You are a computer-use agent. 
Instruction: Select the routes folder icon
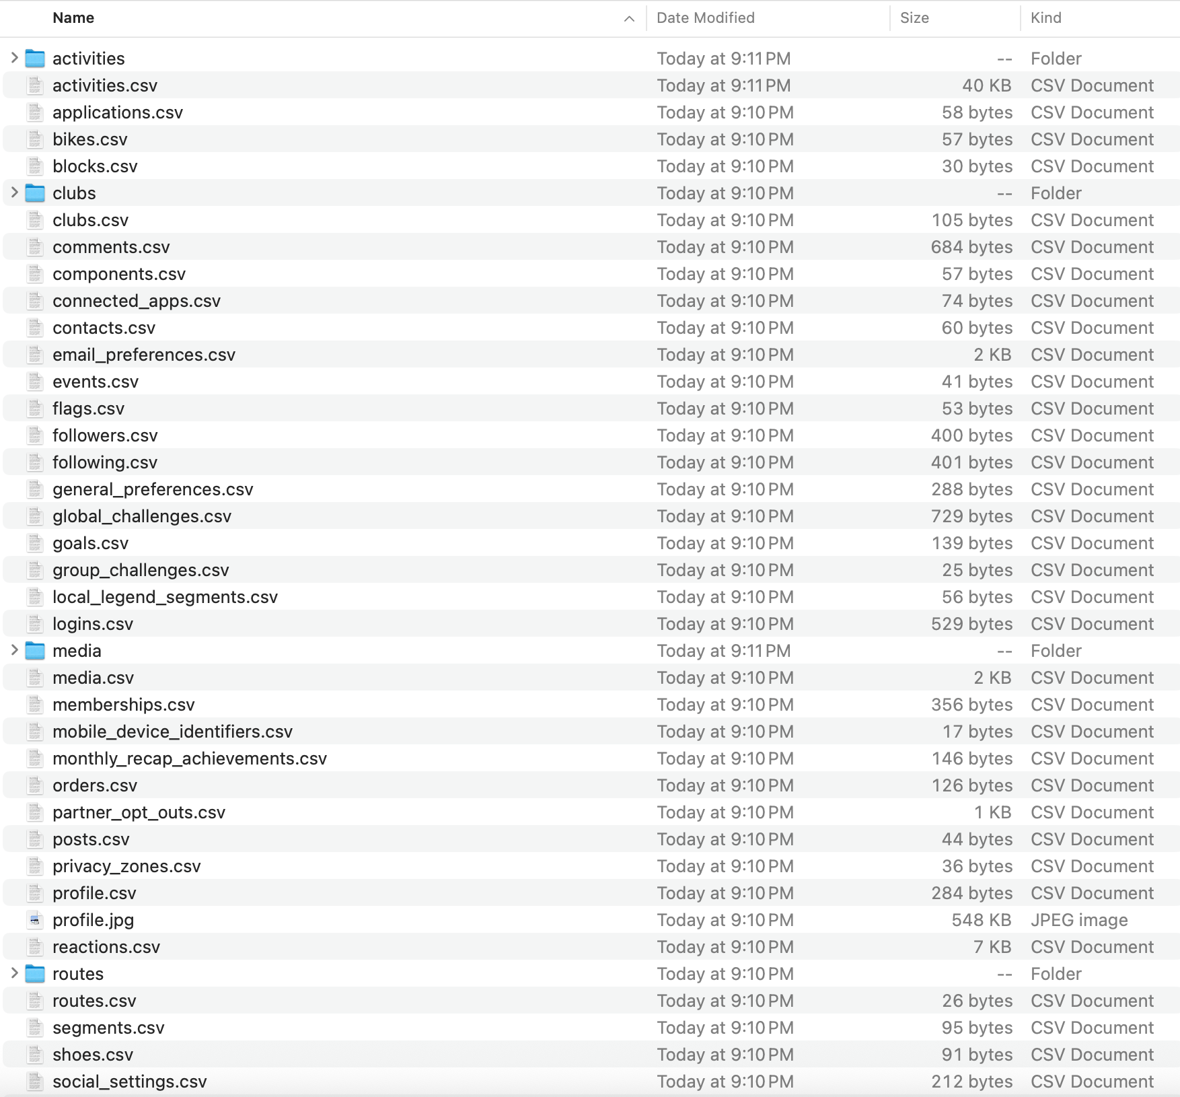(x=35, y=974)
